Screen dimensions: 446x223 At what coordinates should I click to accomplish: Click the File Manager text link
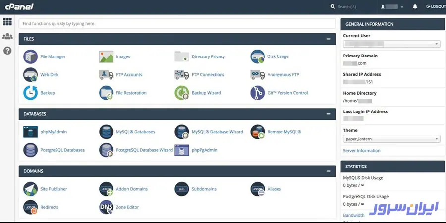pyautogui.click(x=53, y=56)
